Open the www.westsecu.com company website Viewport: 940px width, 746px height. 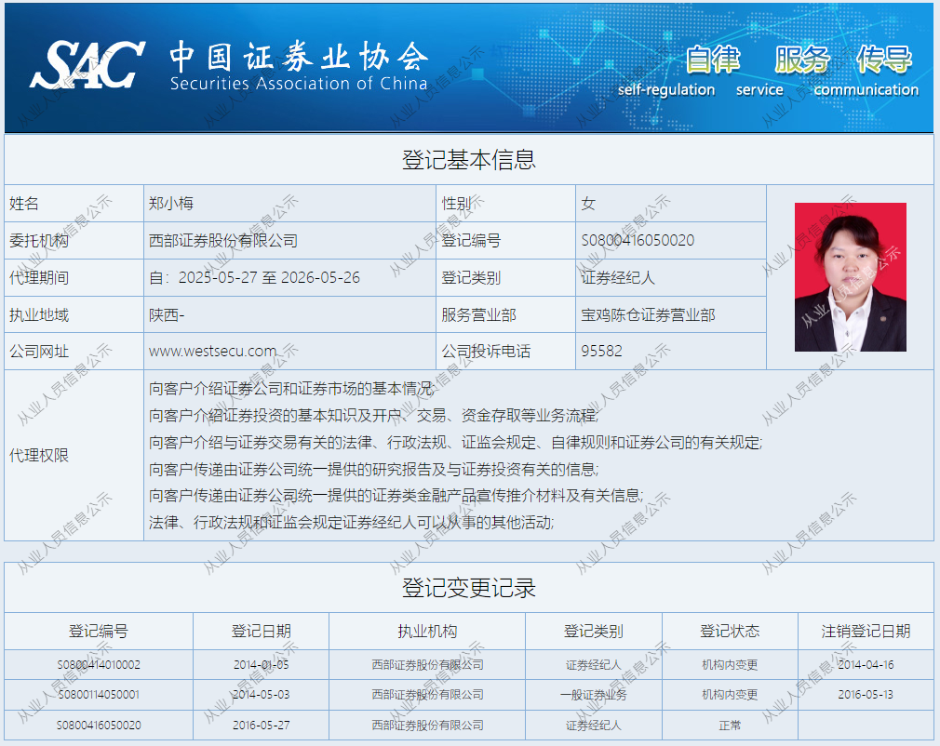212,352
